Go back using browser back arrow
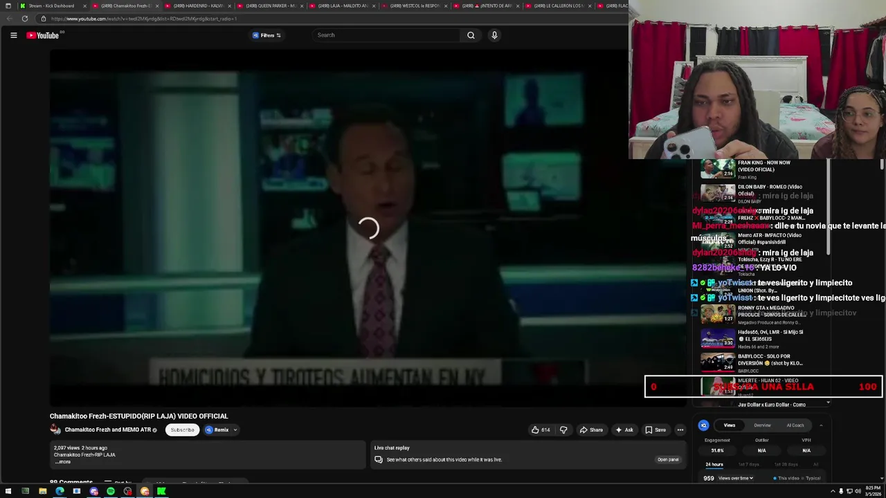This screenshot has width=886, height=498. pos(8,19)
